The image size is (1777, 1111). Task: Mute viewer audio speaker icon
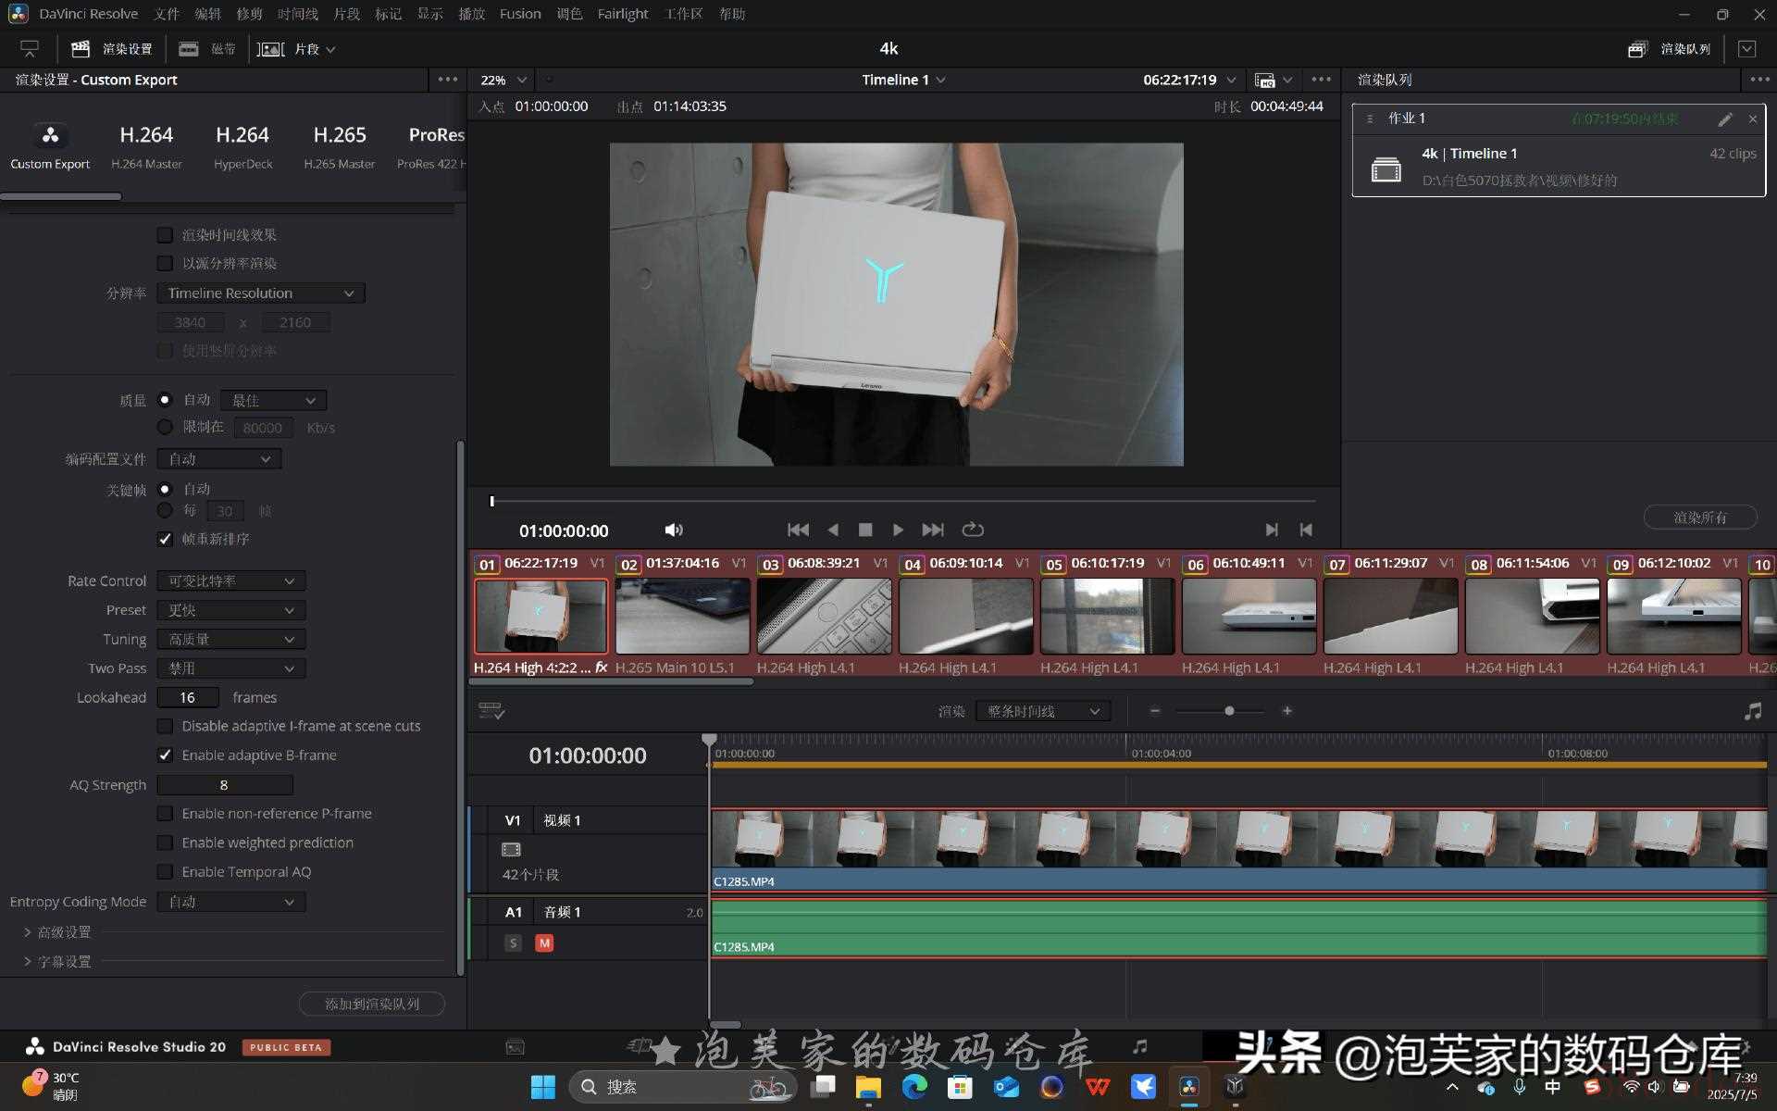pyautogui.click(x=674, y=530)
